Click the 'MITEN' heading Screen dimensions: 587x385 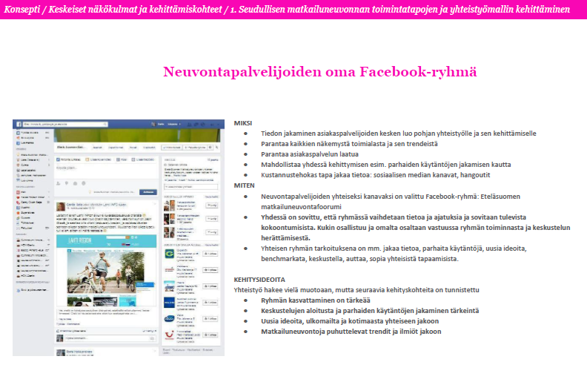(x=244, y=185)
